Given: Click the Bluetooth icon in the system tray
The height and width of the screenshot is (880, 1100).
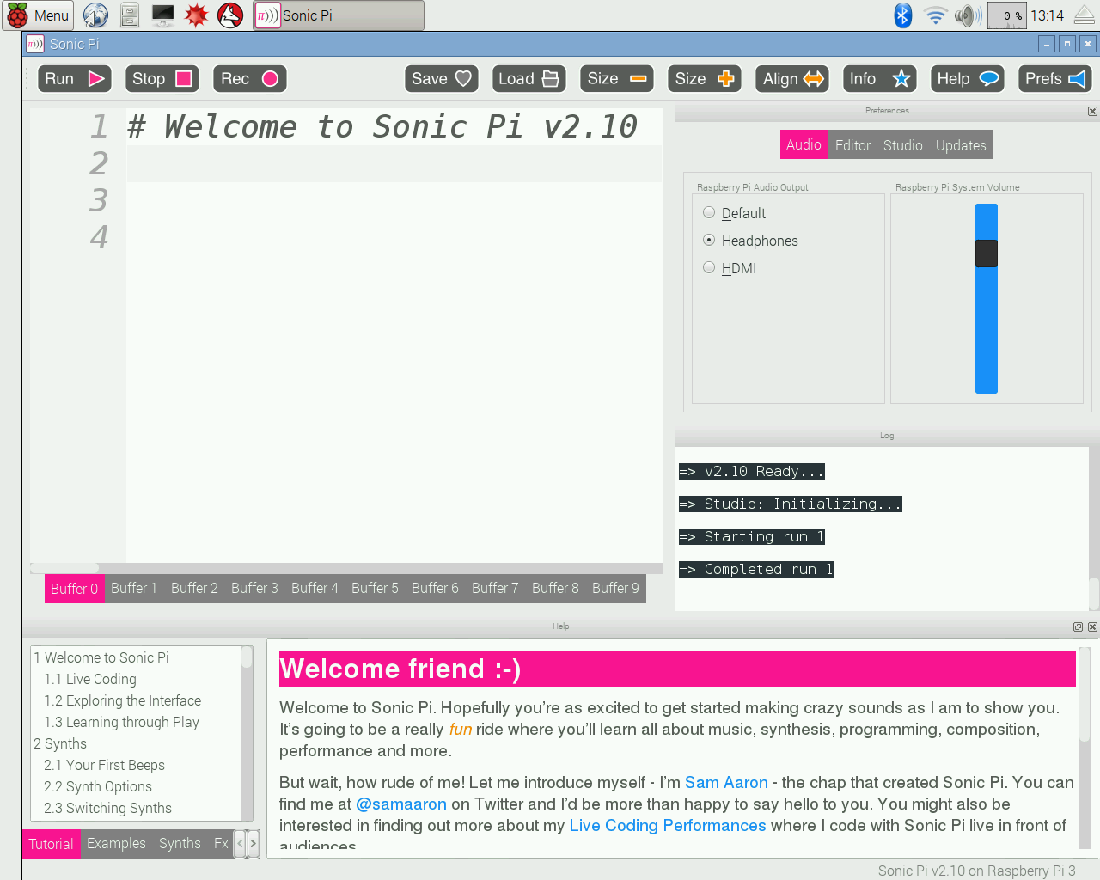Looking at the screenshot, I should [902, 15].
